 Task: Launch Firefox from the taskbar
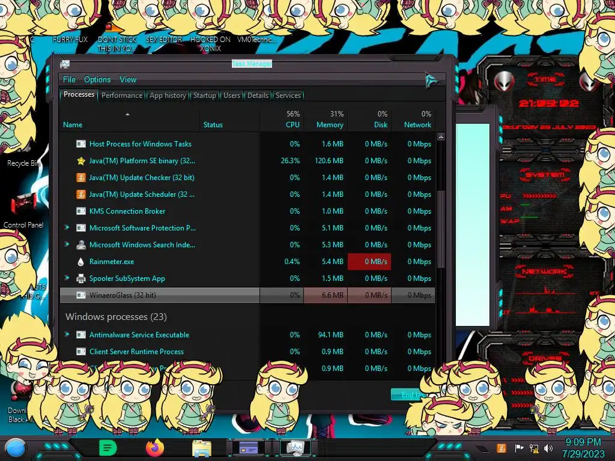point(155,448)
